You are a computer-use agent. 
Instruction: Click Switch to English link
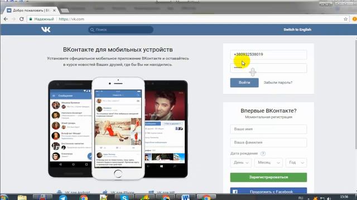[x=297, y=29]
